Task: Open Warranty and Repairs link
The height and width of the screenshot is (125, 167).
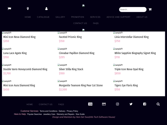Action: [65, 114]
